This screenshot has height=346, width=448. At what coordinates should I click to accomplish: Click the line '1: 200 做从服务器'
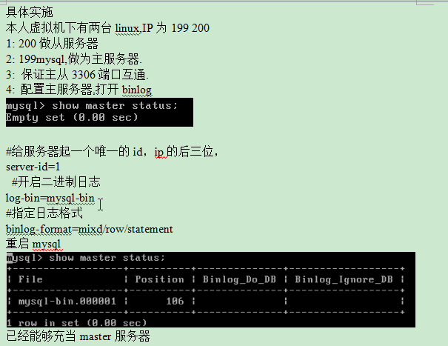point(52,44)
